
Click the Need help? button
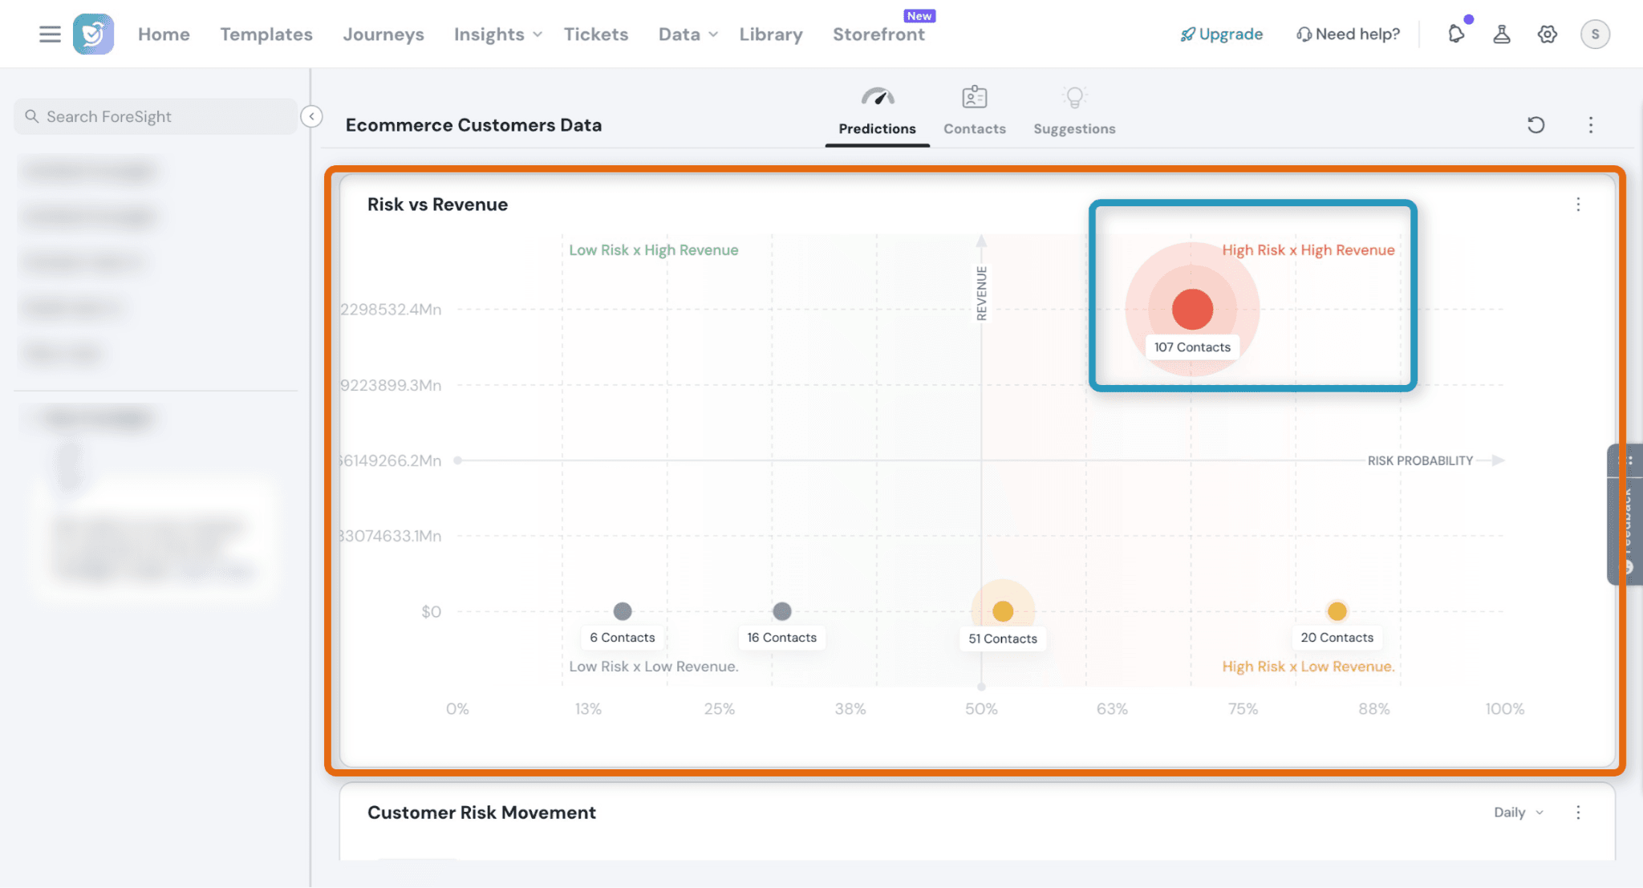1348,34
